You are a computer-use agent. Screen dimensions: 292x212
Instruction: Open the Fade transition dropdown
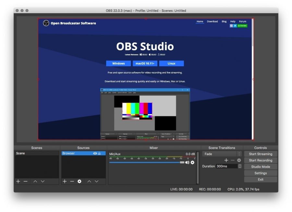coord(222,154)
